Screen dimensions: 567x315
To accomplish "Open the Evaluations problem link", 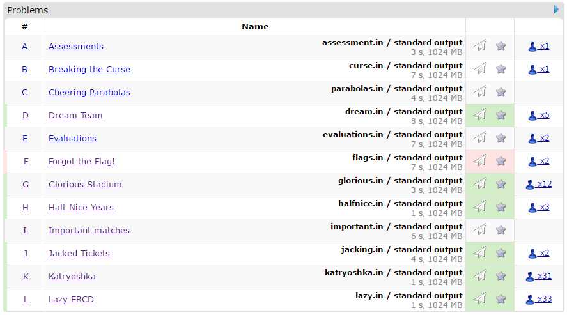I will click(72, 138).
